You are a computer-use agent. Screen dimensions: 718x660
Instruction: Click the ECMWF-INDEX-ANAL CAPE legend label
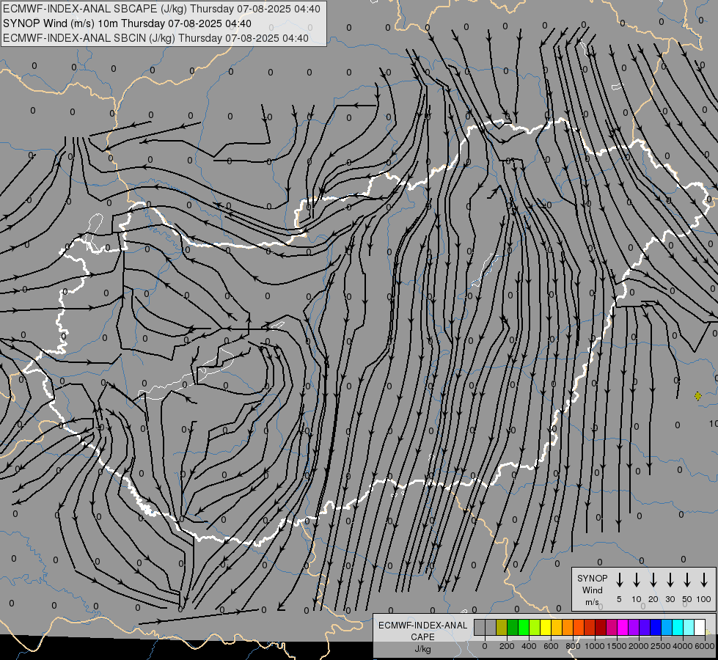(x=422, y=631)
